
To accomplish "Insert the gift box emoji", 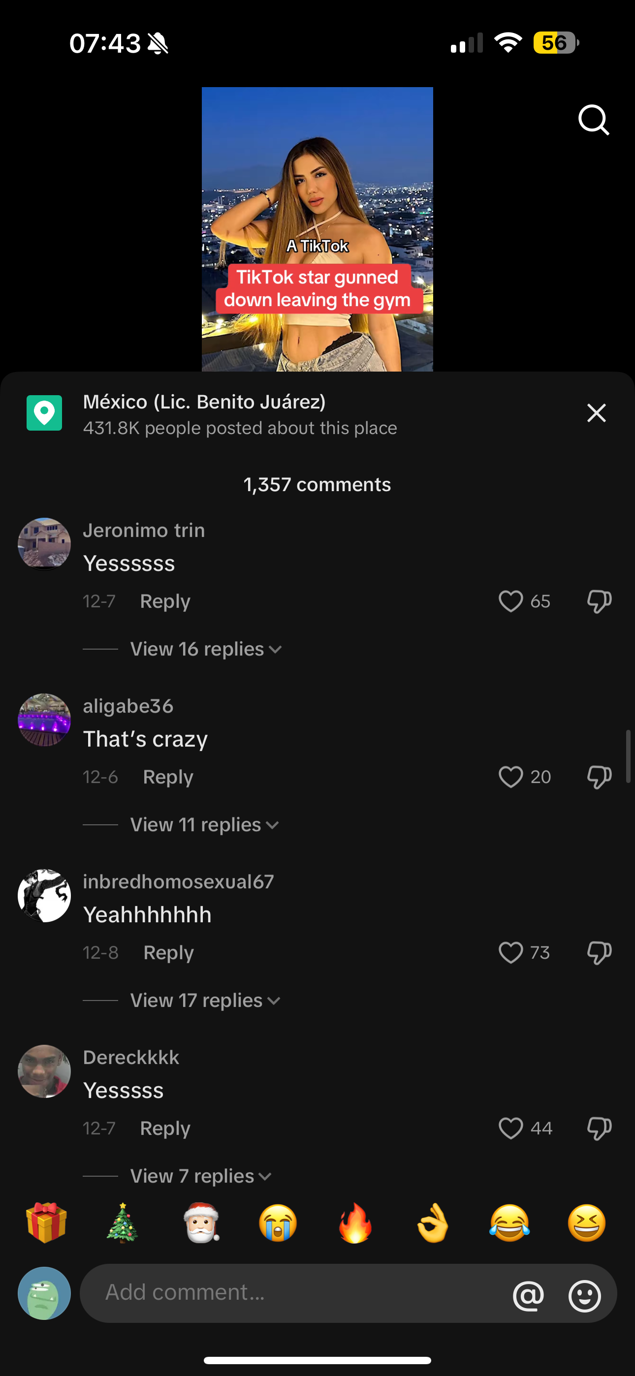I will tap(46, 1222).
